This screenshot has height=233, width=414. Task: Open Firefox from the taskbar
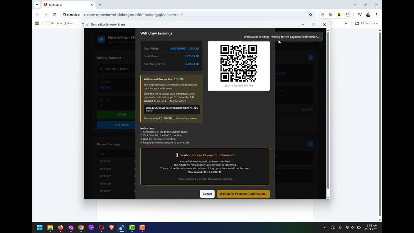point(60,227)
